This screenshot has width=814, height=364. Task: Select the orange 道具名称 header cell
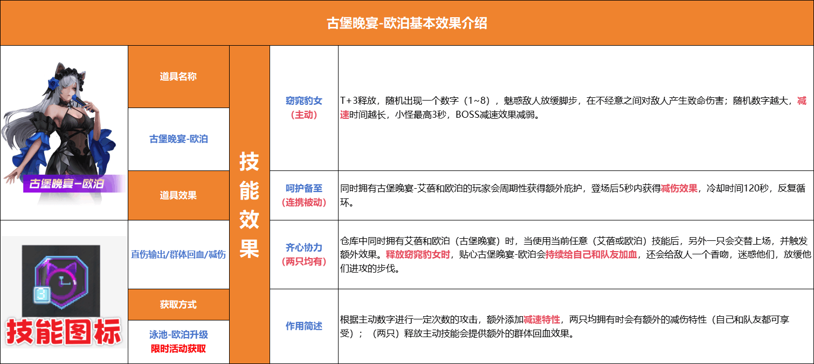(x=178, y=76)
